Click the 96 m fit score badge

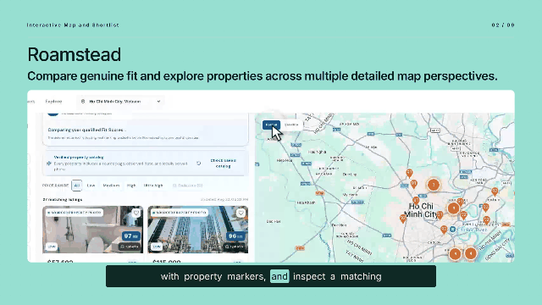pyautogui.click(x=235, y=236)
